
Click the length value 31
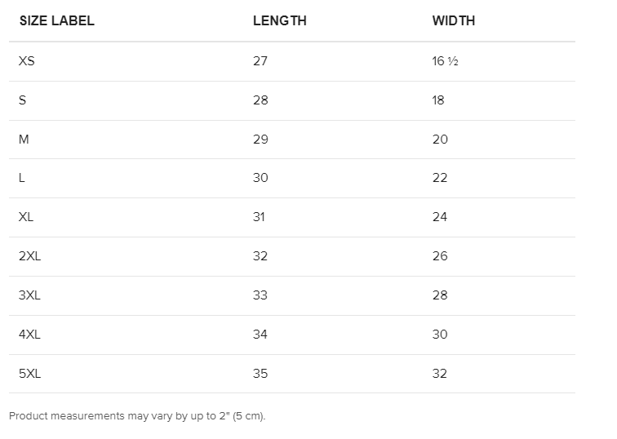pos(259,217)
